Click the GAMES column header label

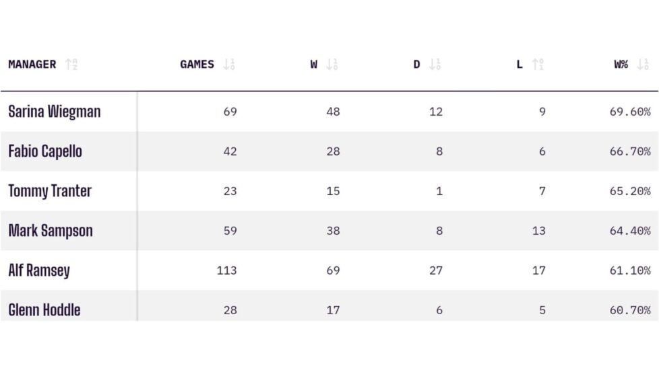click(x=197, y=65)
